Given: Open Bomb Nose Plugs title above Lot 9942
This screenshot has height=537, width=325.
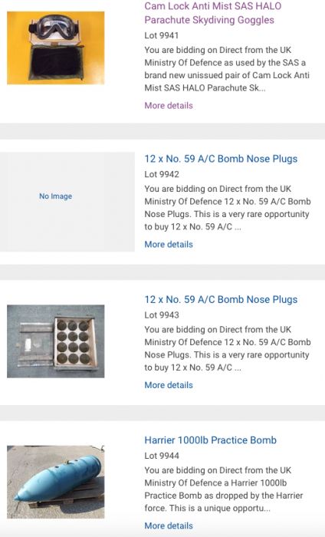Looking at the screenshot, I should click(x=221, y=159).
